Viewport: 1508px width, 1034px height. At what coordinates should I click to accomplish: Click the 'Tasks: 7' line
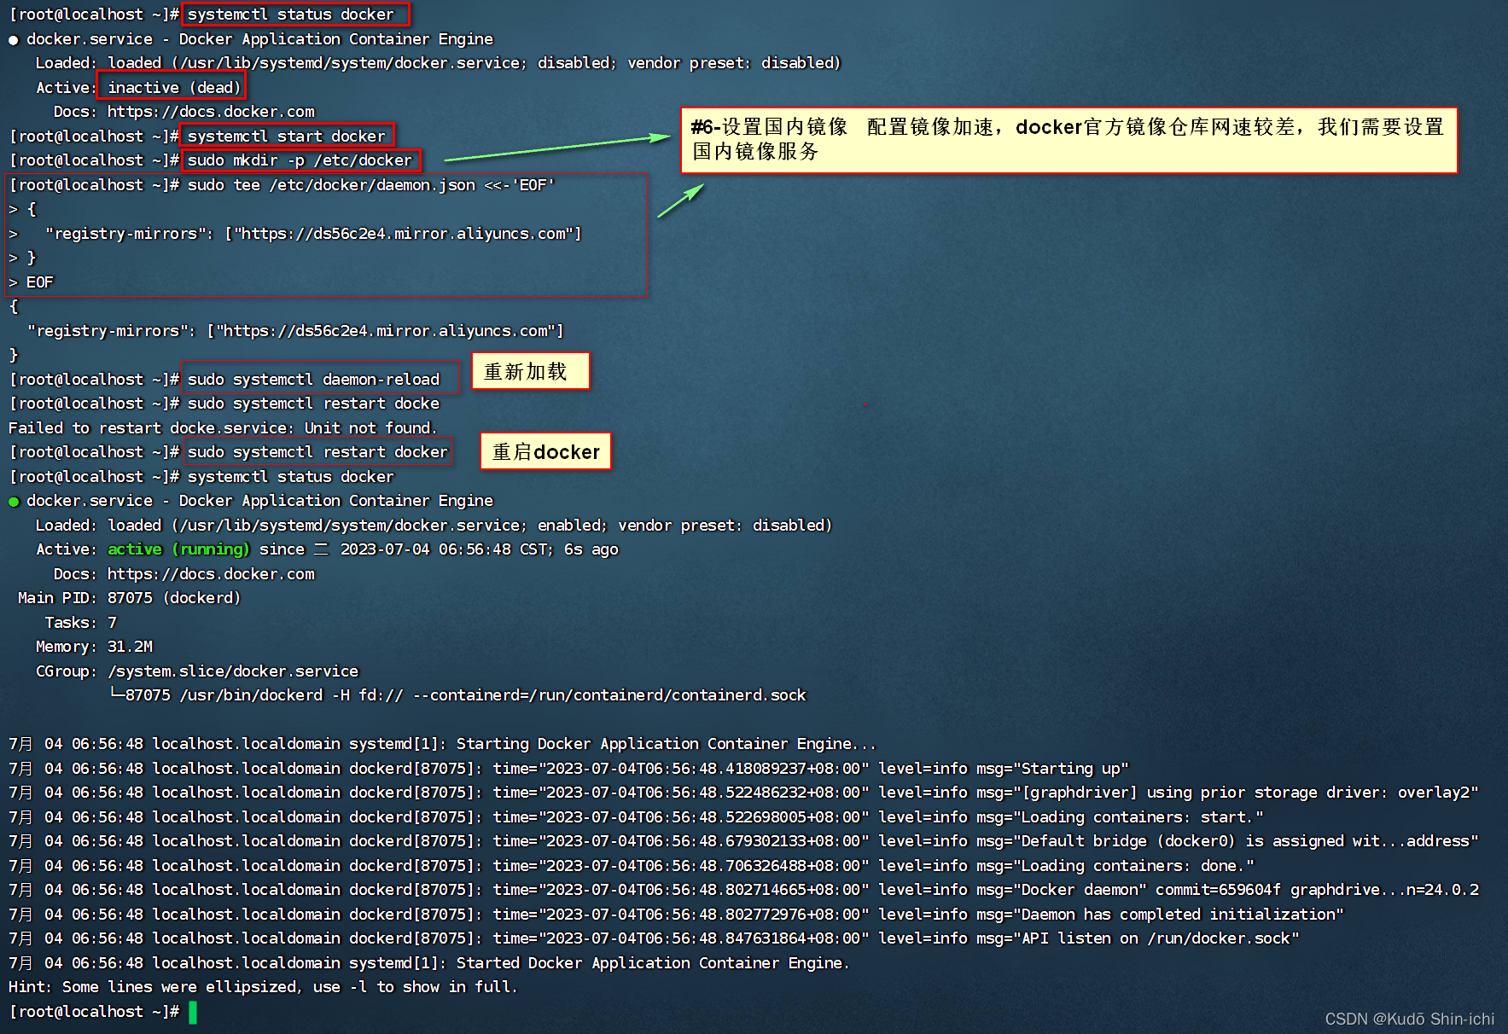click(x=80, y=622)
